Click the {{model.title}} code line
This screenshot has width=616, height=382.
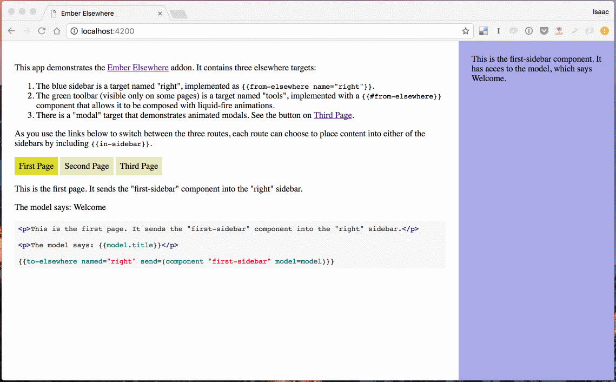(x=98, y=245)
